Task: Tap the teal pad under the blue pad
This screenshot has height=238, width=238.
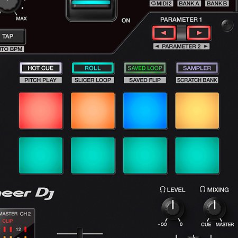Action: pos(145,155)
